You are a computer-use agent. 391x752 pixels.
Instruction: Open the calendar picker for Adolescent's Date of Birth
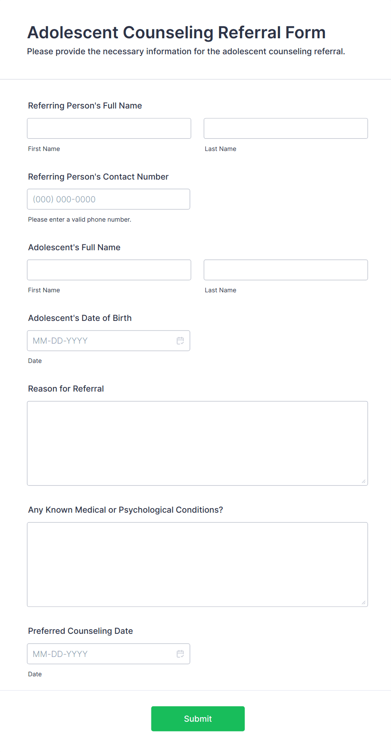(180, 341)
